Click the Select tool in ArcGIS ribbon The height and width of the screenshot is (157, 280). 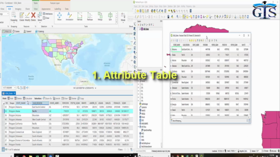[40, 17]
